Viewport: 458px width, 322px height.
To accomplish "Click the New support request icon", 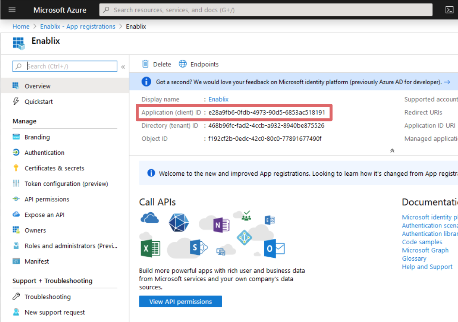I will pos(16,312).
